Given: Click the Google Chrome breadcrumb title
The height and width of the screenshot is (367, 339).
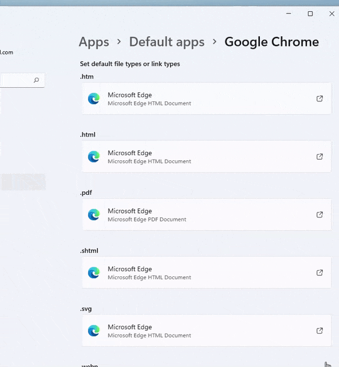Looking at the screenshot, I should click(272, 42).
